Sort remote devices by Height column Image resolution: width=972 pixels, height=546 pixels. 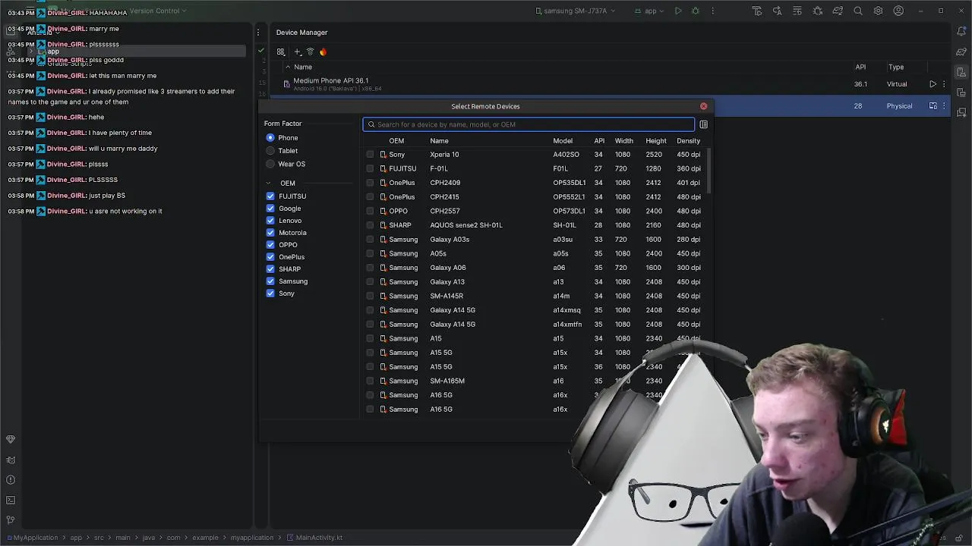pos(655,141)
